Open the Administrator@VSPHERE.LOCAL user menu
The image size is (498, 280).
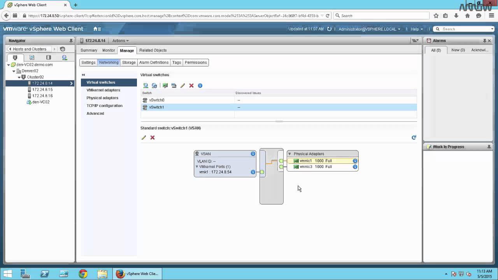tap(369, 29)
